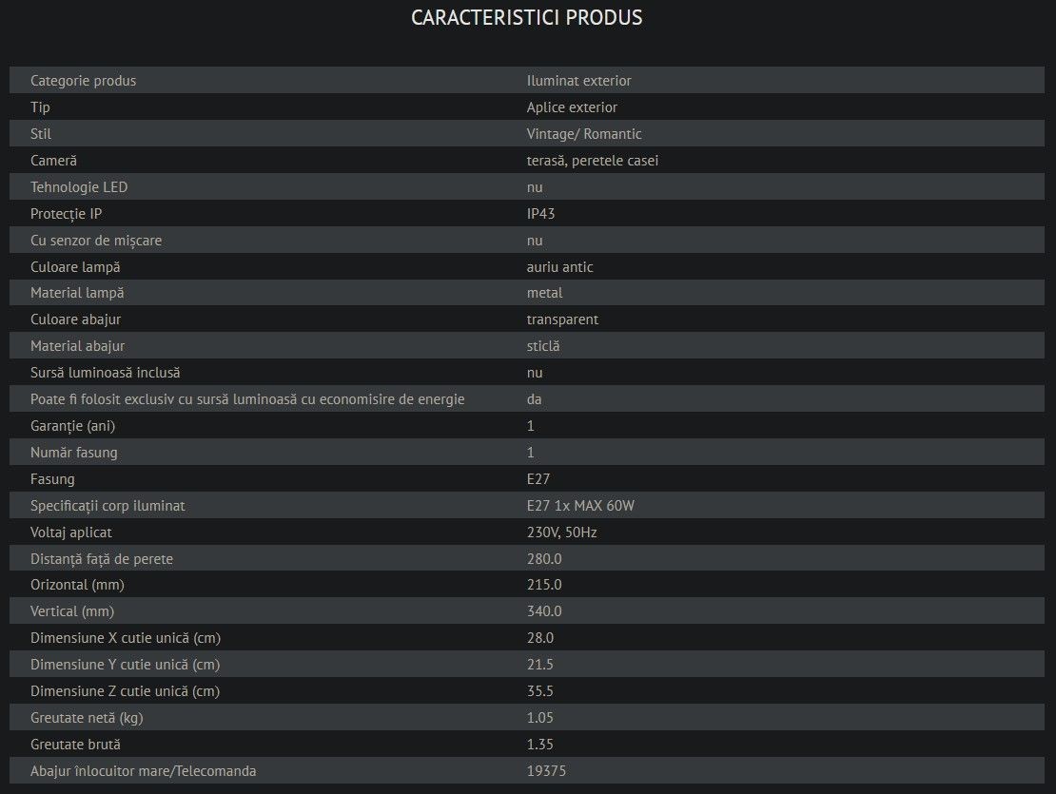
Task: Select the sticlă material value
Action: [543, 346]
